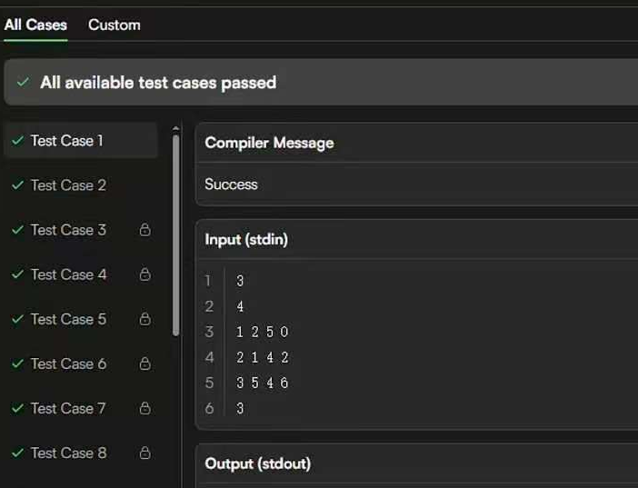Click the lock icon on Test Case 3
The height and width of the screenshot is (488, 638).
tap(145, 230)
